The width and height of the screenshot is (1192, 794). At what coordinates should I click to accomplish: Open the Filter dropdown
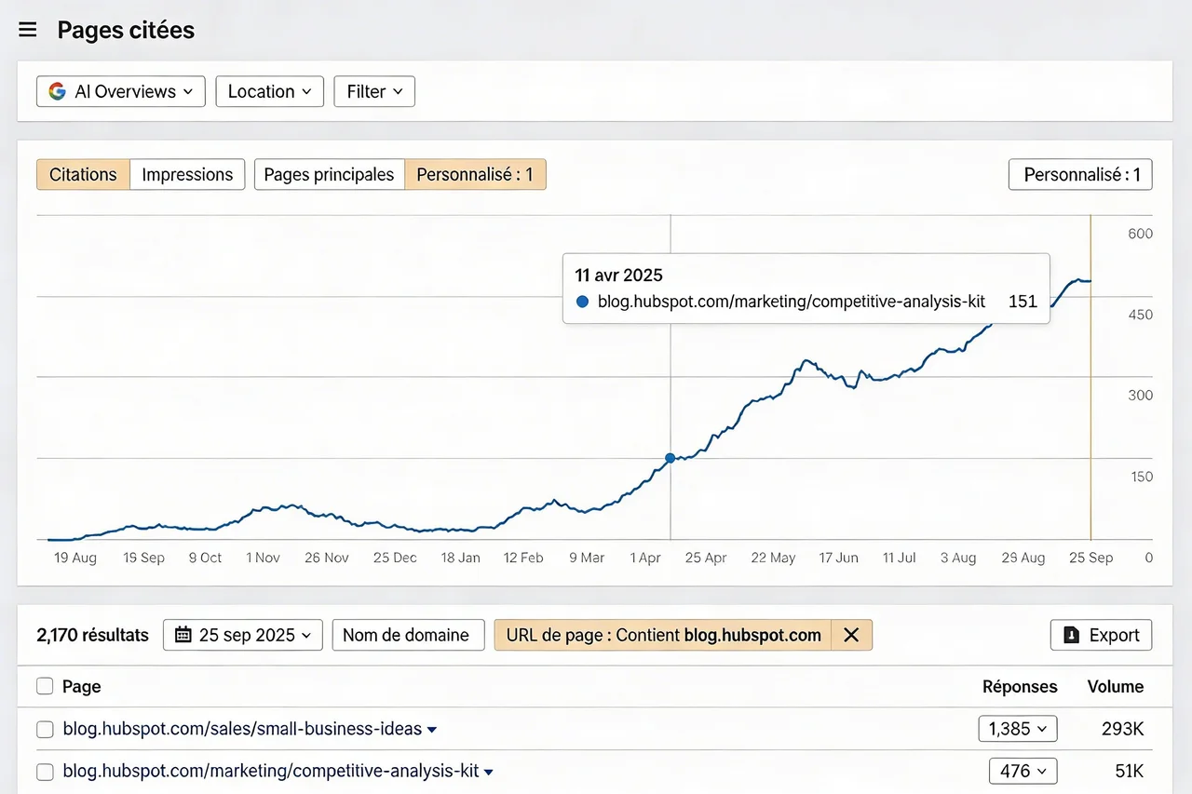click(x=373, y=91)
